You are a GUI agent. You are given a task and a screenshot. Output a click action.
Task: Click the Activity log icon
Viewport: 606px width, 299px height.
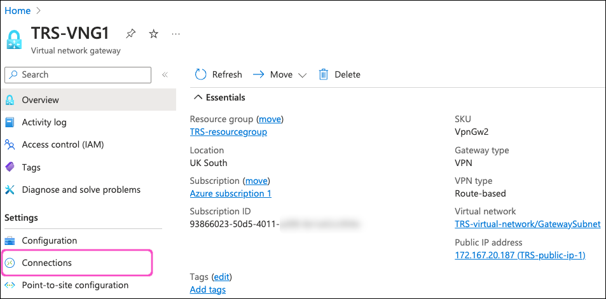tap(10, 122)
